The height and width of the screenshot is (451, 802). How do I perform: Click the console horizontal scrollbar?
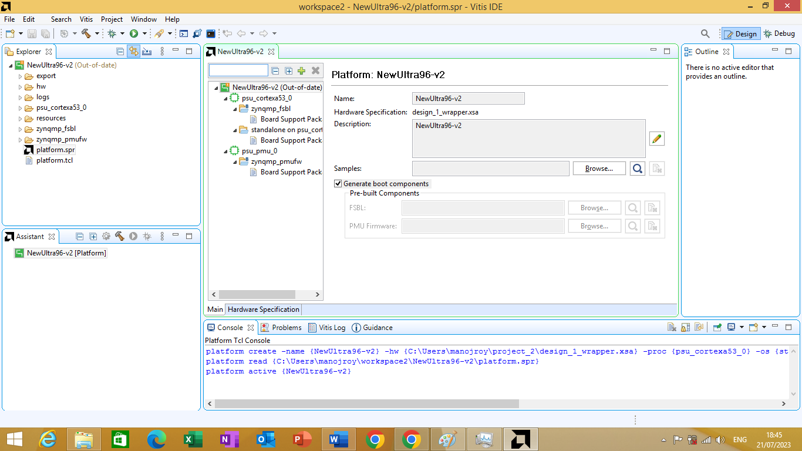click(x=367, y=403)
